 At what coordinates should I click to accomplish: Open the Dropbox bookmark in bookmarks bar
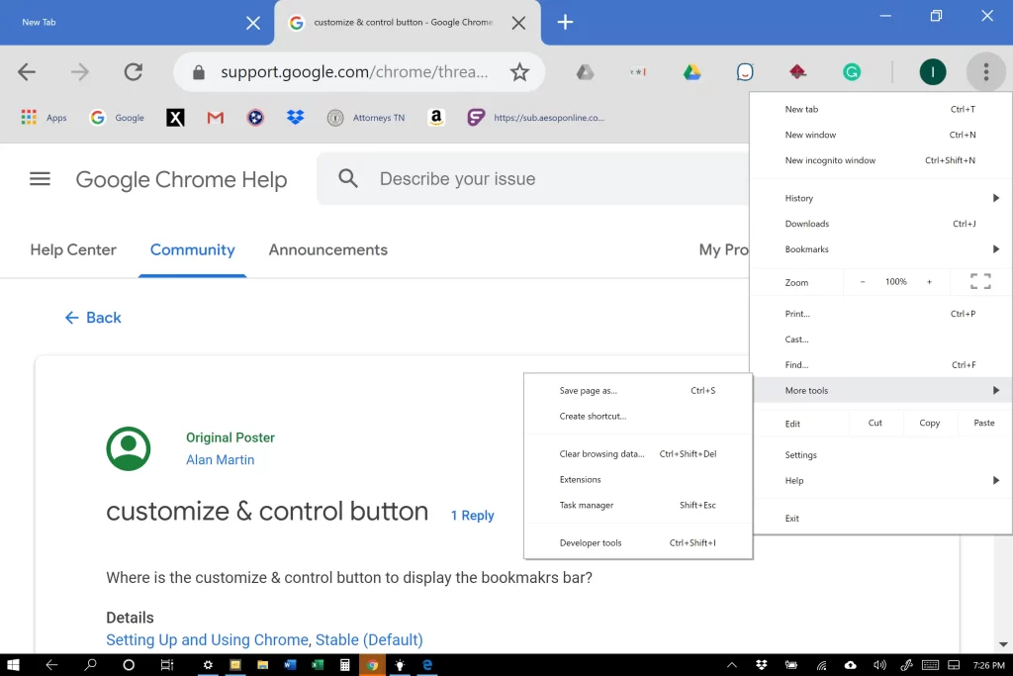click(x=295, y=118)
